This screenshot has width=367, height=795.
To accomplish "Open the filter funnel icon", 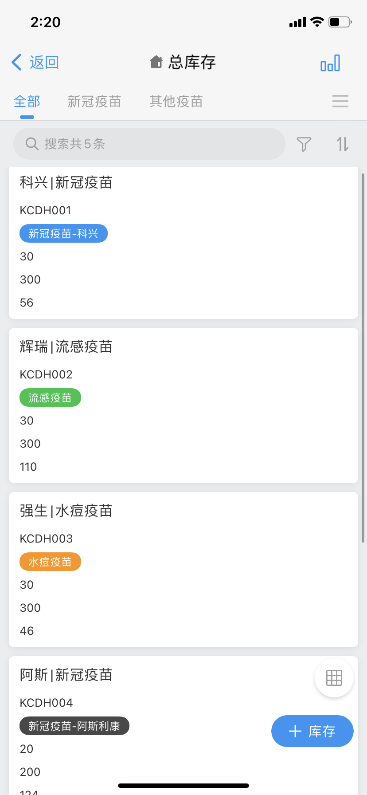I will (304, 144).
